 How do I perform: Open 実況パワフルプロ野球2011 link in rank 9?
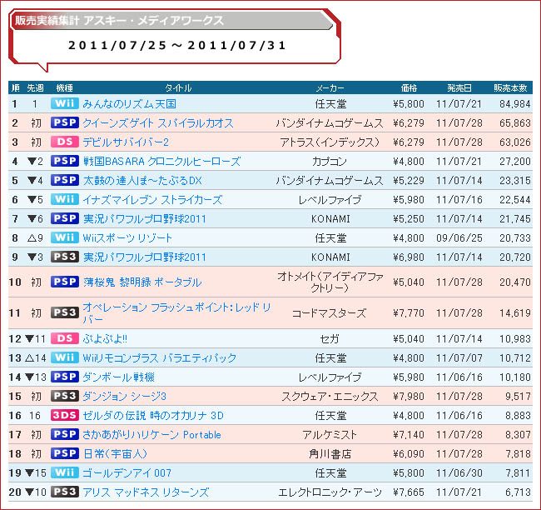pyautogui.click(x=144, y=257)
